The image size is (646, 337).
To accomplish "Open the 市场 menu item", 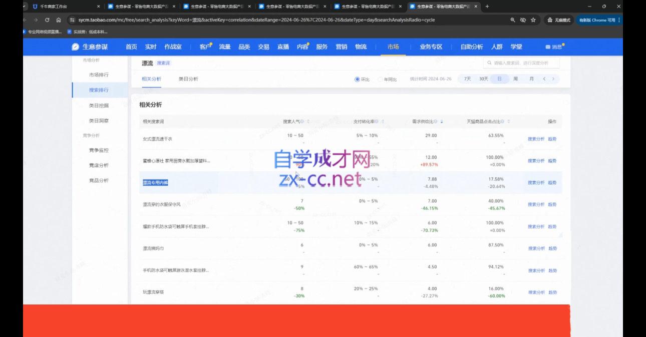I will (393, 46).
